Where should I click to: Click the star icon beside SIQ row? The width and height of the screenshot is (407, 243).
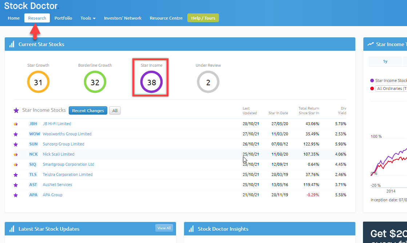click(16, 165)
